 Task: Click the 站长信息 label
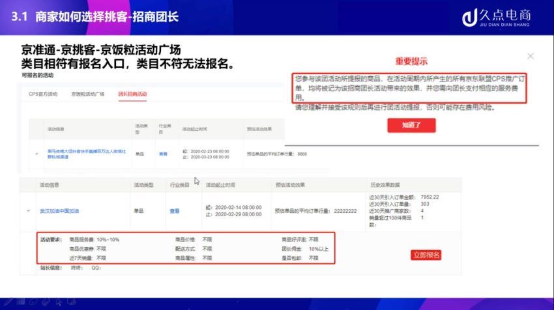click(51, 268)
